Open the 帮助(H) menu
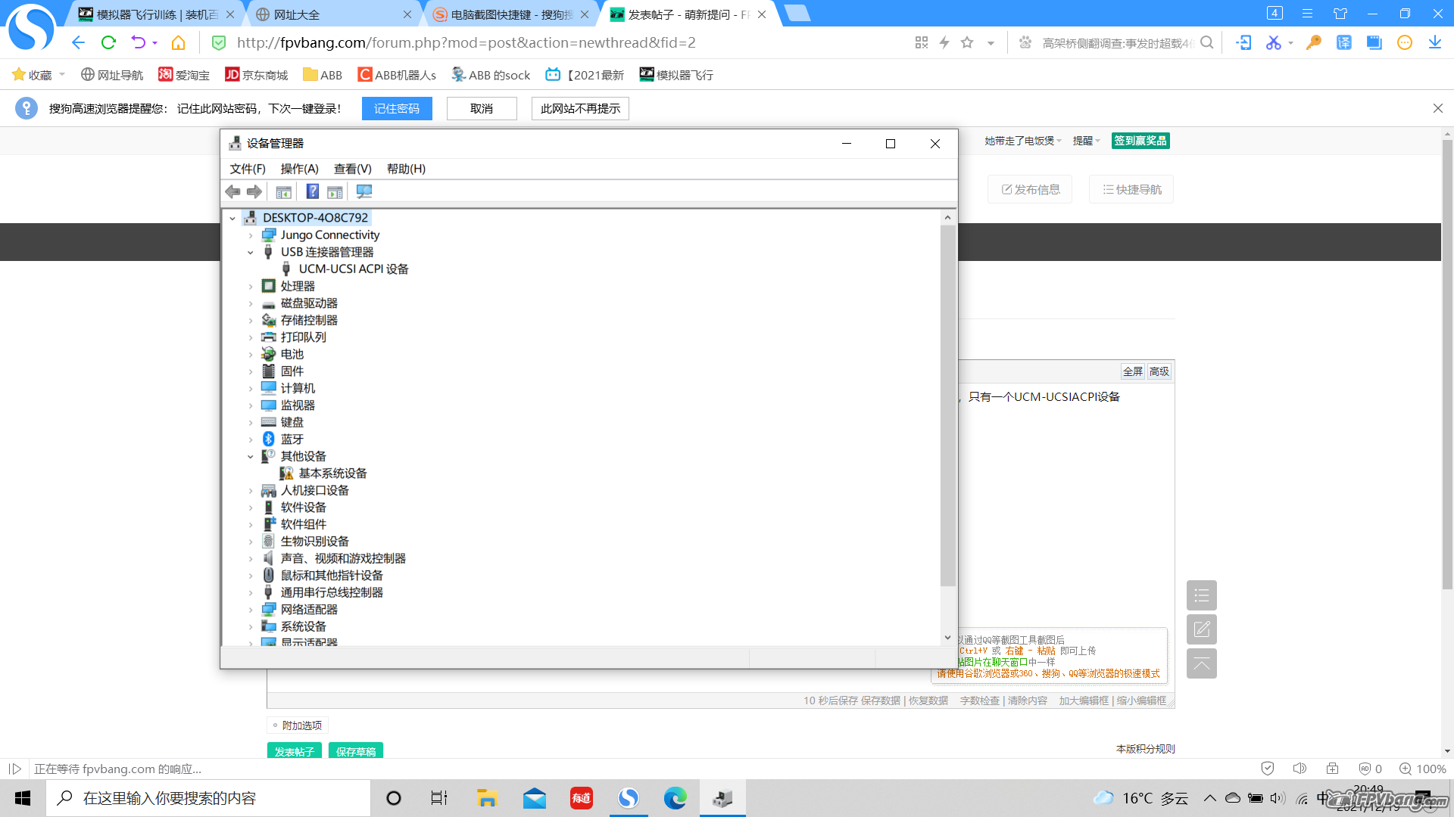The image size is (1454, 817). coord(406,169)
